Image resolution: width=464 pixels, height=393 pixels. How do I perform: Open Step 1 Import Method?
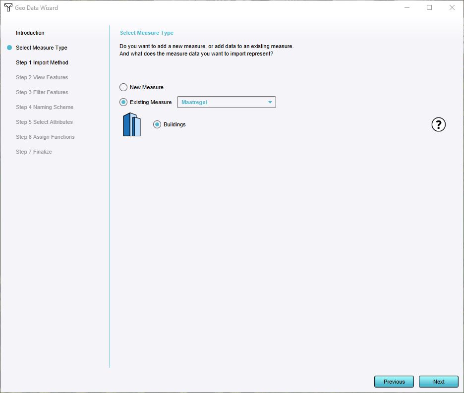point(42,62)
